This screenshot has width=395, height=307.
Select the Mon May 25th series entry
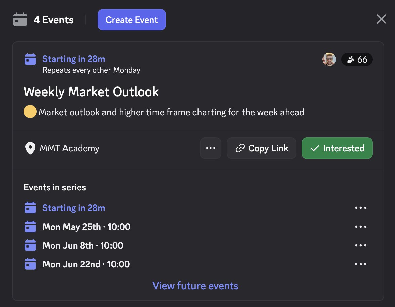tap(86, 227)
